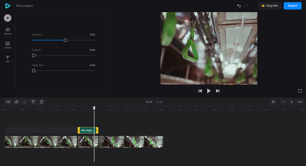Click the Fade In 0.0s value

pos(92,50)
